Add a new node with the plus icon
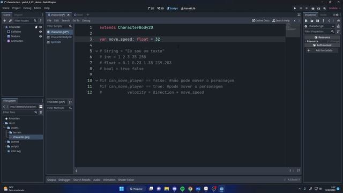The image size is (343, 193). click(5, 21)
